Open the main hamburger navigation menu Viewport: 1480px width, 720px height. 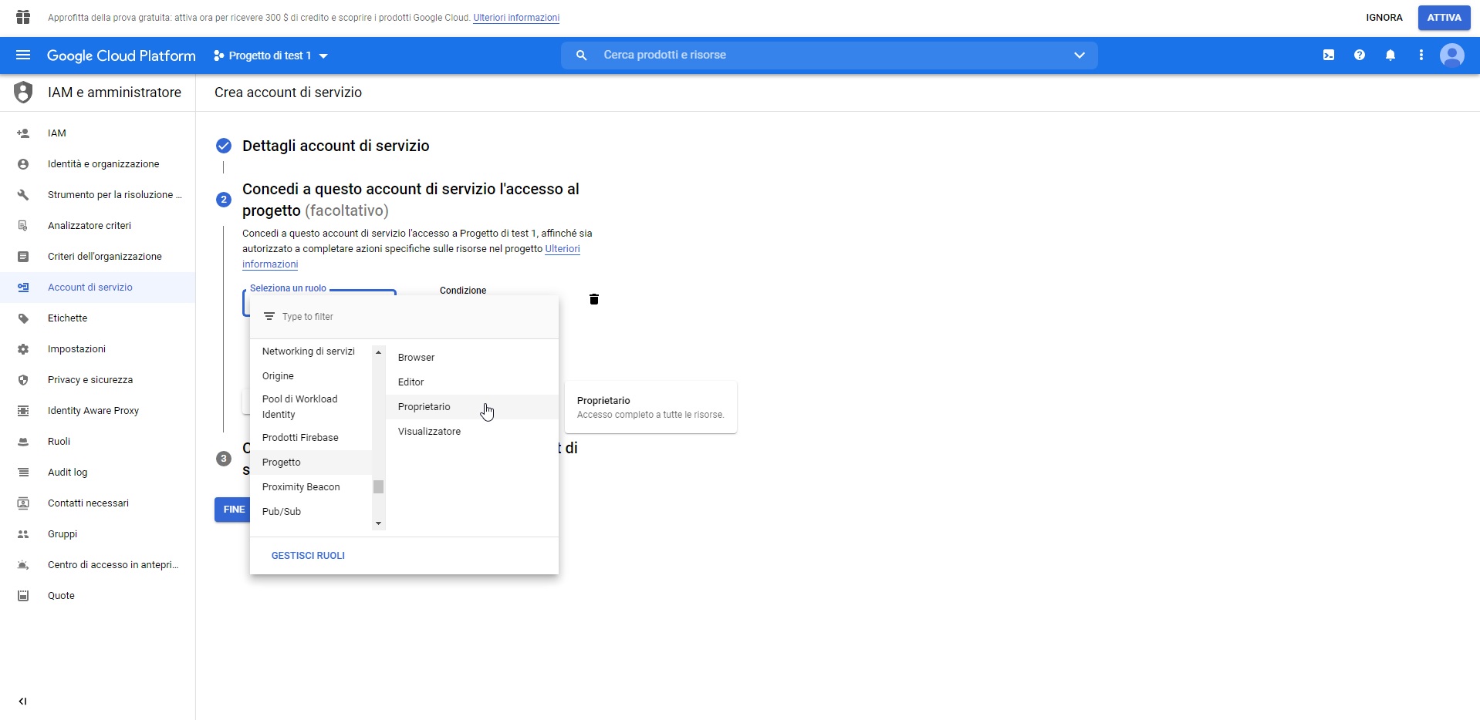click(x=23, y=56)
